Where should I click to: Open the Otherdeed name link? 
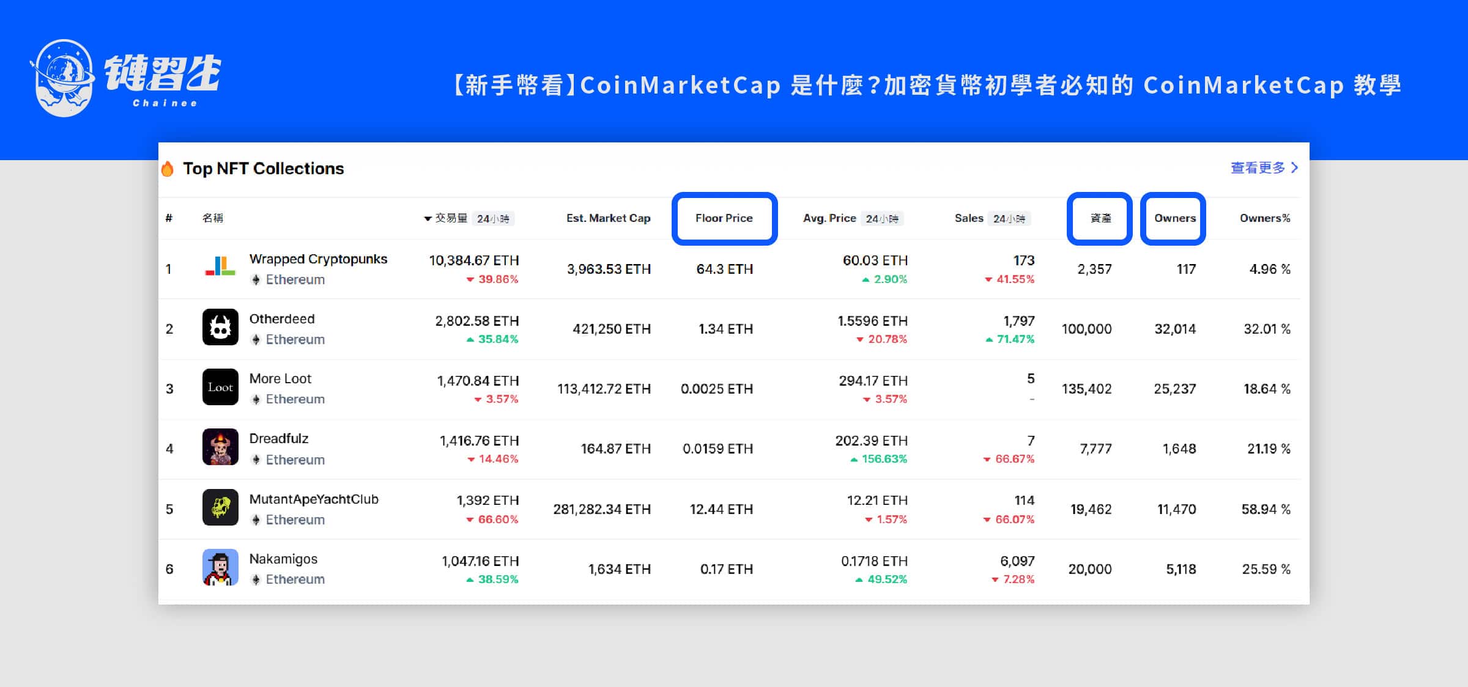pyautogui.click(x=282, y=319)
